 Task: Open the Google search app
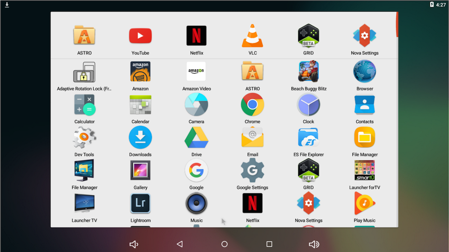(x=196, y=170)
